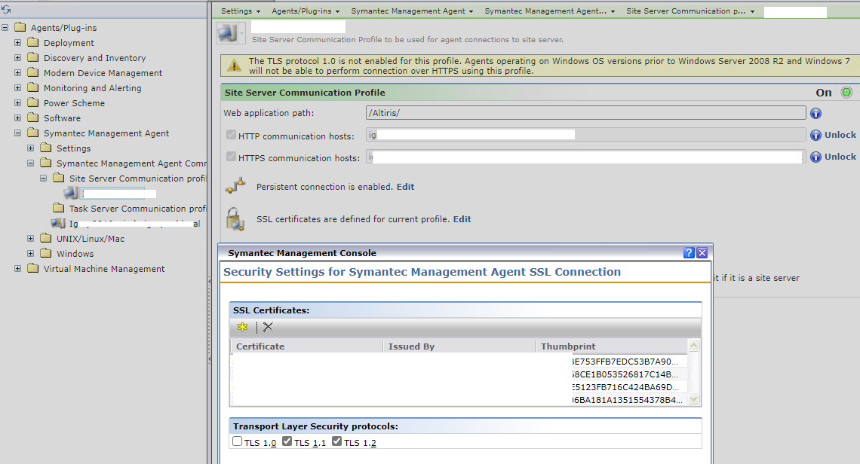Open the Symantec Management Agent breadcrumb menu
This screenshot has height=464, width=860.
(412, 11)
